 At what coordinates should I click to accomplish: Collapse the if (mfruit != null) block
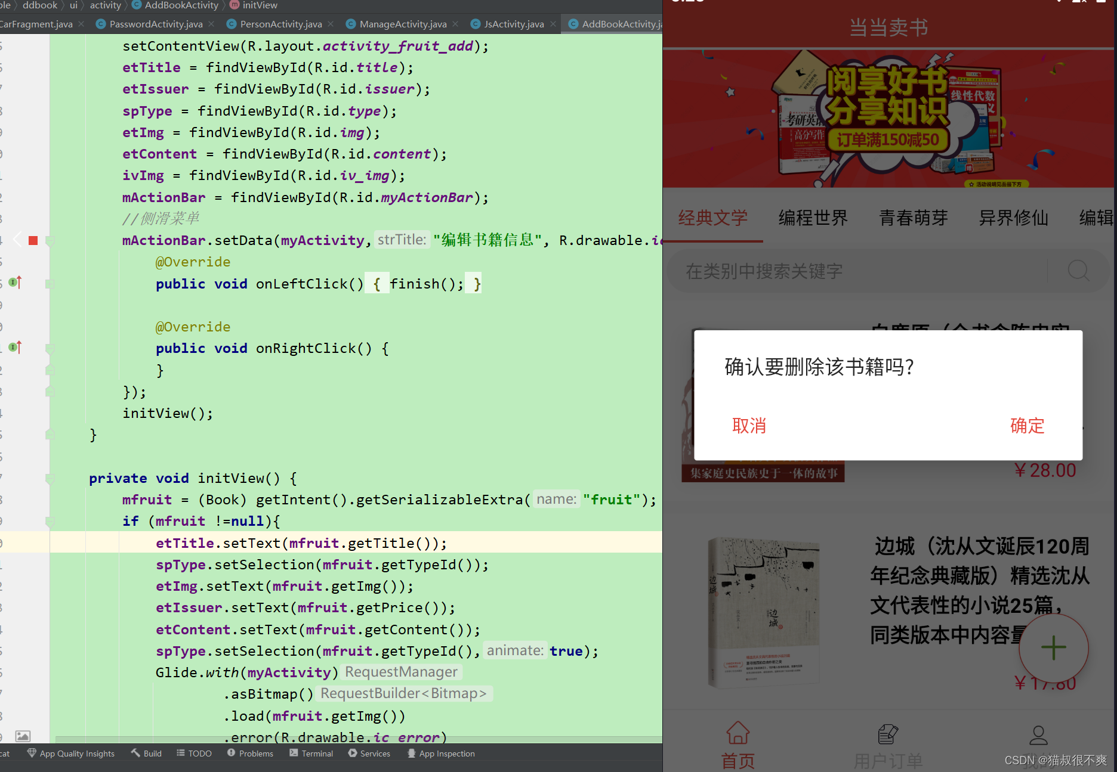tap(50, 522)
